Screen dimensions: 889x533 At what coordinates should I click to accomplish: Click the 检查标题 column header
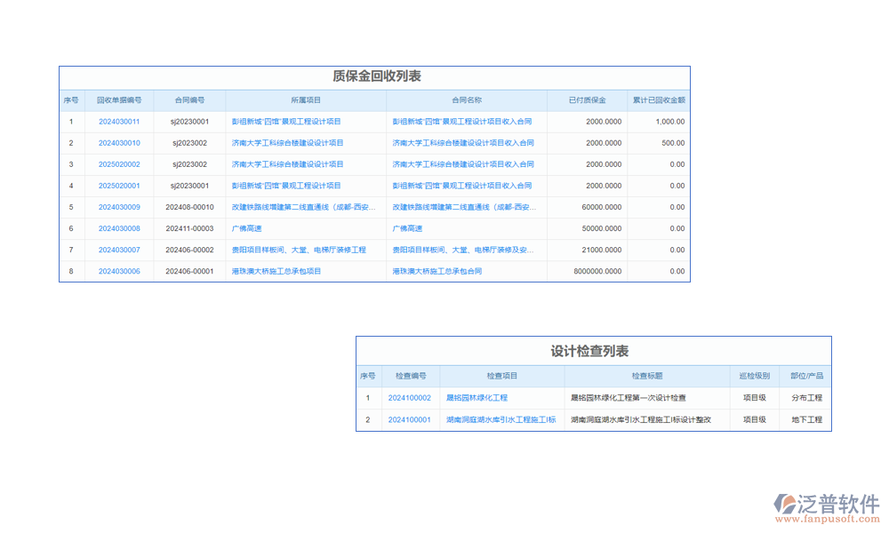pos(646,377)
